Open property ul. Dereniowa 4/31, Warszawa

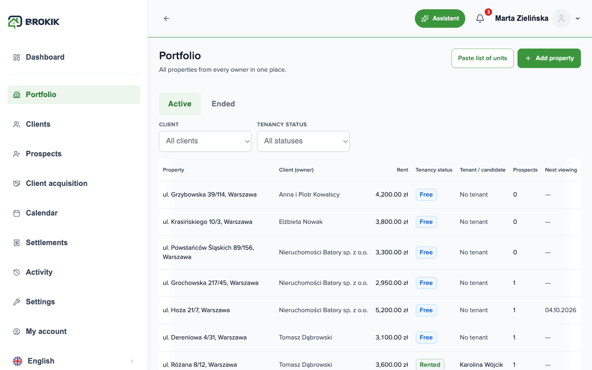(x=204, y=338)
